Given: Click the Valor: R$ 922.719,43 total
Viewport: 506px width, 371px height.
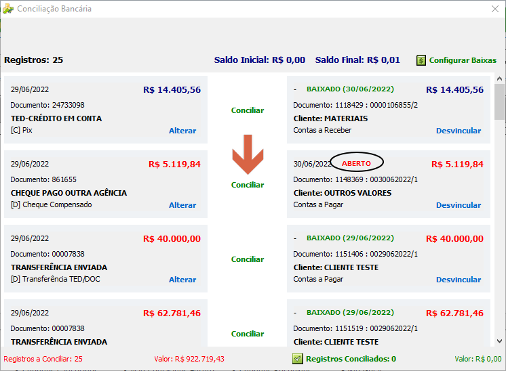Looking at the screenshot, I should [x=189, y=359].
